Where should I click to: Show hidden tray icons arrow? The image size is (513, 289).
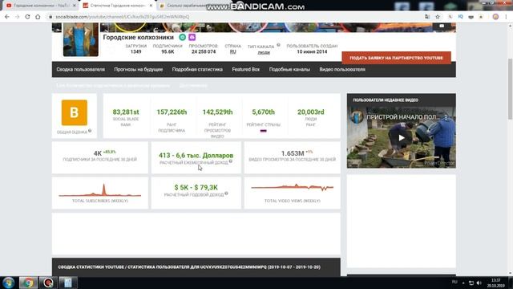point(463,283)
